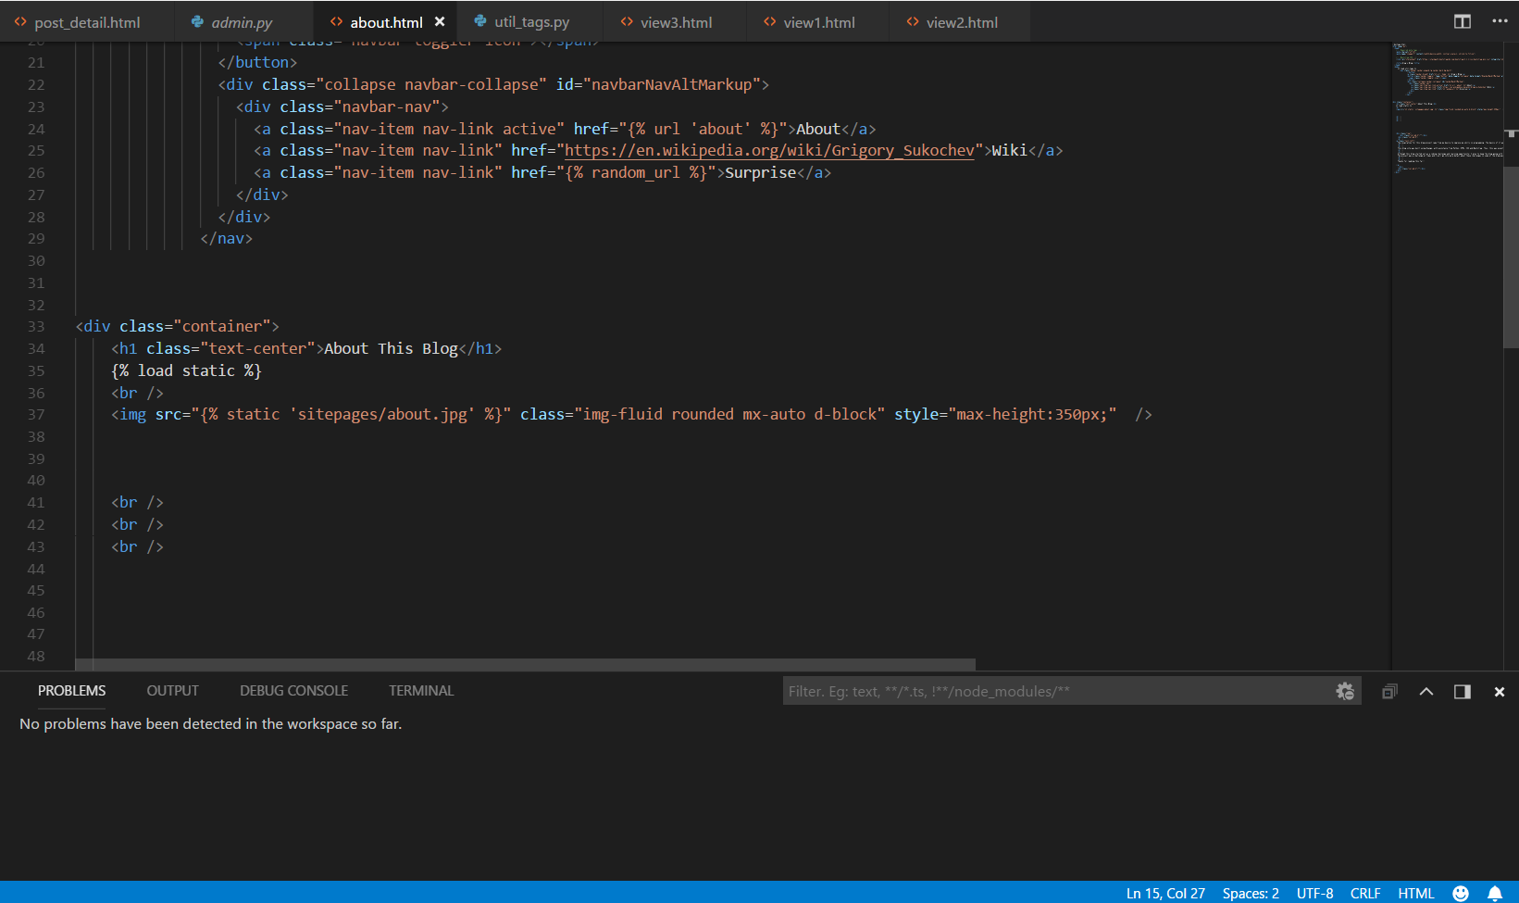Change end of line sequence CRLF
This screenshot has height=903, width=1519.
[1365, 893]
